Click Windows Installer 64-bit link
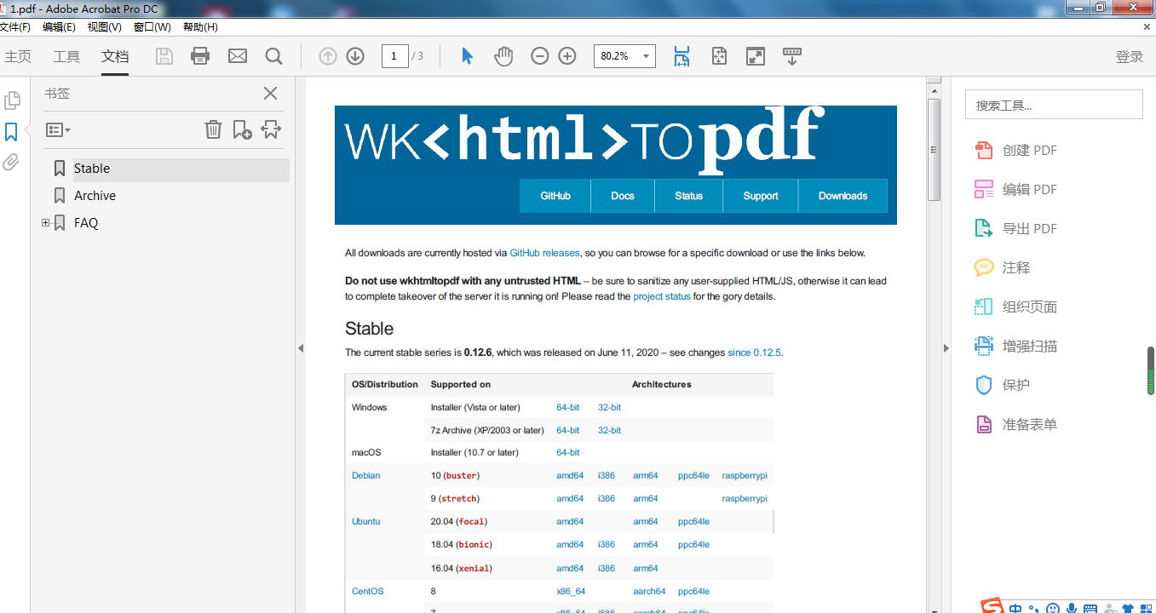Image resolution: width=1156 pixels, height=613 pixels. [x=568, y=408]
